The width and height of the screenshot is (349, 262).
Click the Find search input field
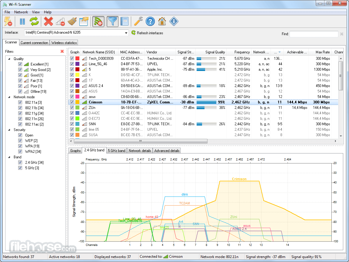click(x=314, y=34)
